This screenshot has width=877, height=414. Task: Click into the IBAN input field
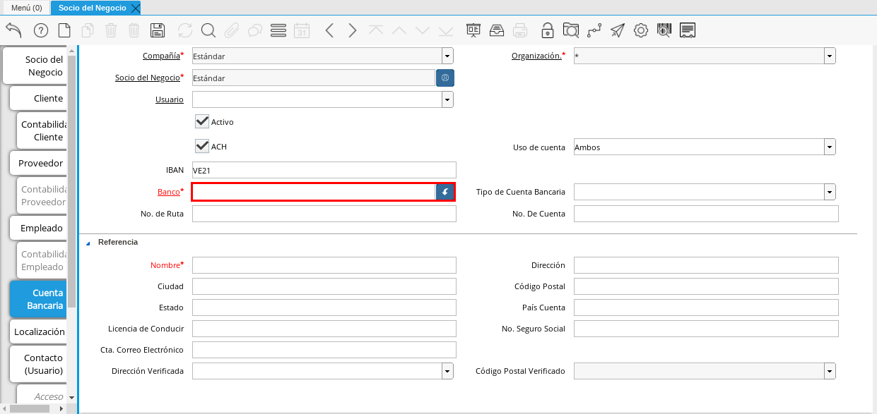[x=324, y=170]
